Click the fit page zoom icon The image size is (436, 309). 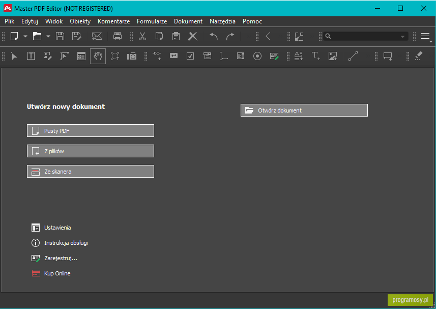click(299, 37)
